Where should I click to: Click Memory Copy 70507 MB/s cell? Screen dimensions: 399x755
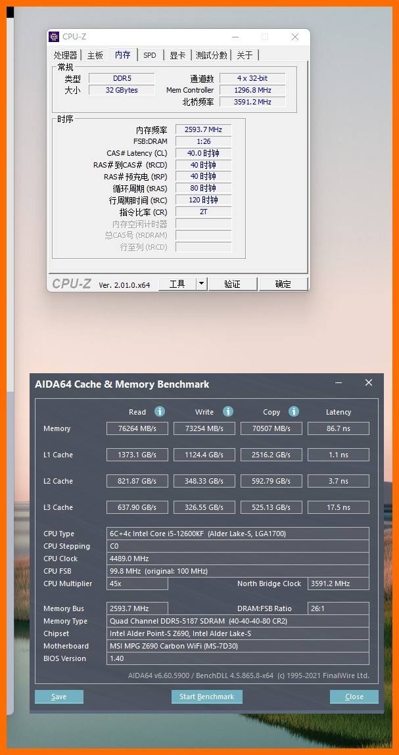pos(271,428)
